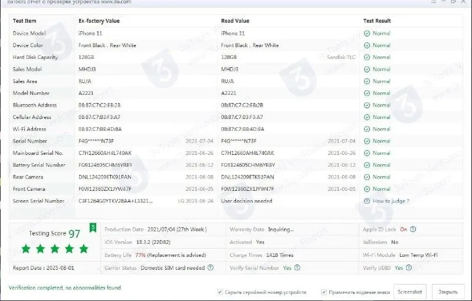This screenshot has width=472, height=301.
Task: Click help icon next to Apple ID Lock
Action: coord(413,229)
